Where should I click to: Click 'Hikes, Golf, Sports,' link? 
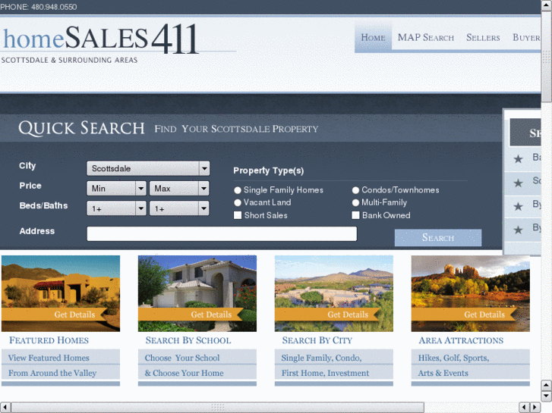point(453,358)
